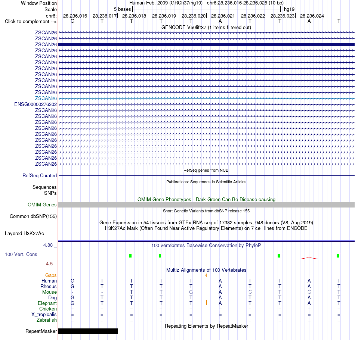Screen dimensions: 355x340
Task: Open 'Publications: Sequences in Scientific Articles' title
Action: [x=206, y=182]
